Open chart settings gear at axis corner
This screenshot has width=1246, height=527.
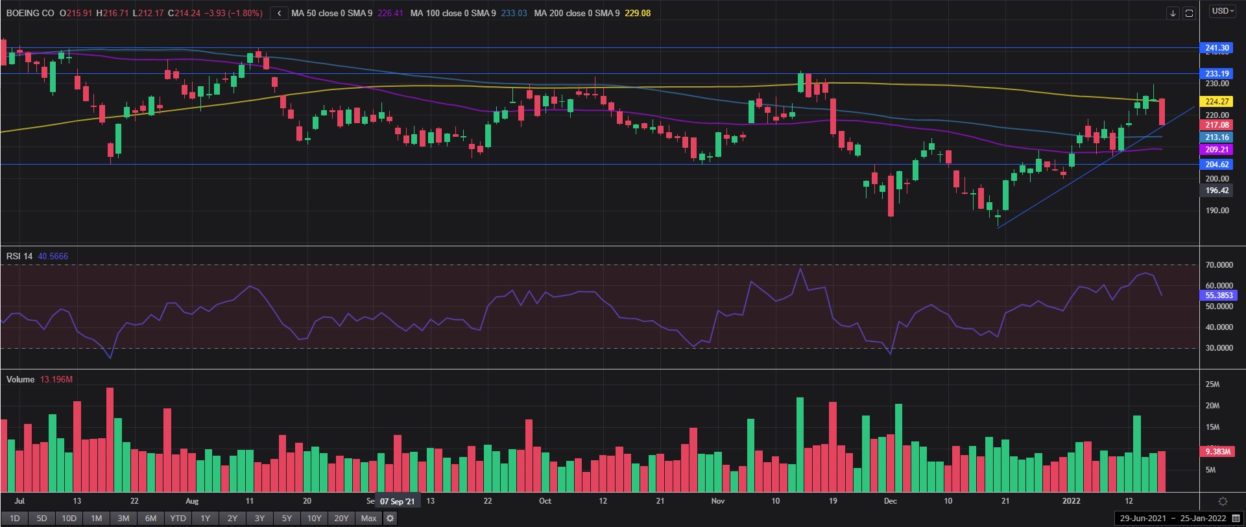(1223, 501)
